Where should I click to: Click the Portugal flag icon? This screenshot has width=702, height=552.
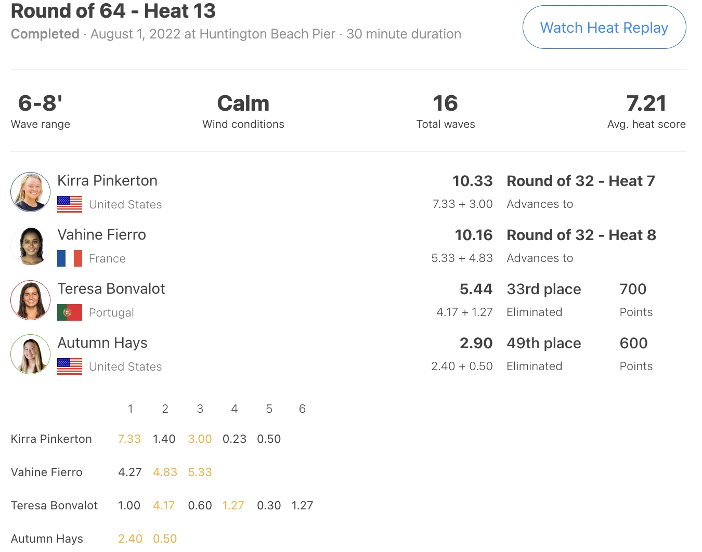[70, 312]
